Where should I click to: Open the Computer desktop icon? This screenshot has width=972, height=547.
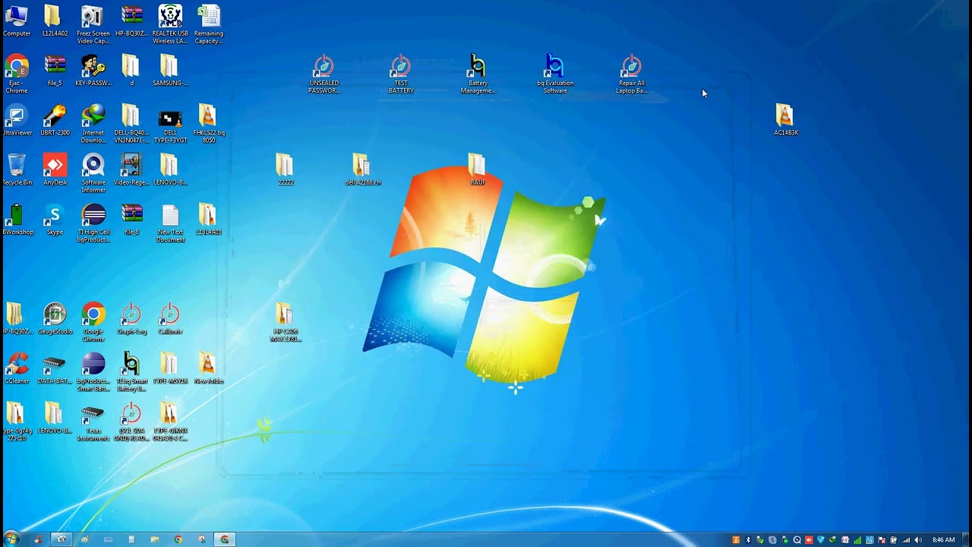16,21
